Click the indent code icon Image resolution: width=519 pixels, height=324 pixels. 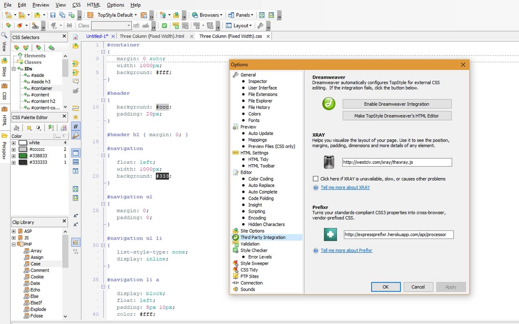pyautogui.click(x=76, y=64)
